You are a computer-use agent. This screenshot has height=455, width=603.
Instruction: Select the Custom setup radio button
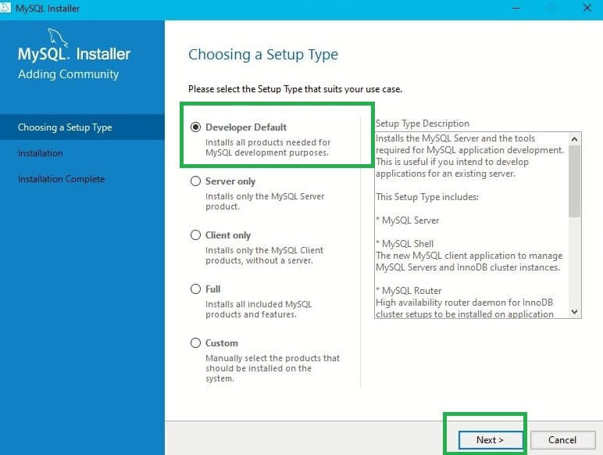pos(195,342)
